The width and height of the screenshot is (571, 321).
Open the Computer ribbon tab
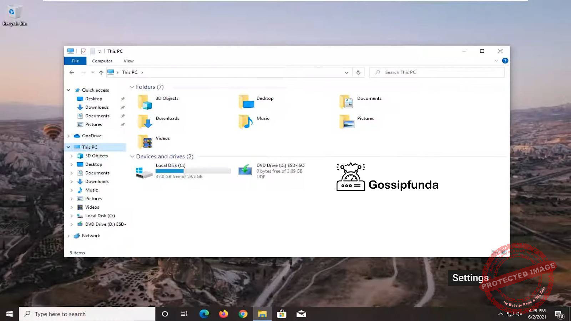(x=102, y=61)
